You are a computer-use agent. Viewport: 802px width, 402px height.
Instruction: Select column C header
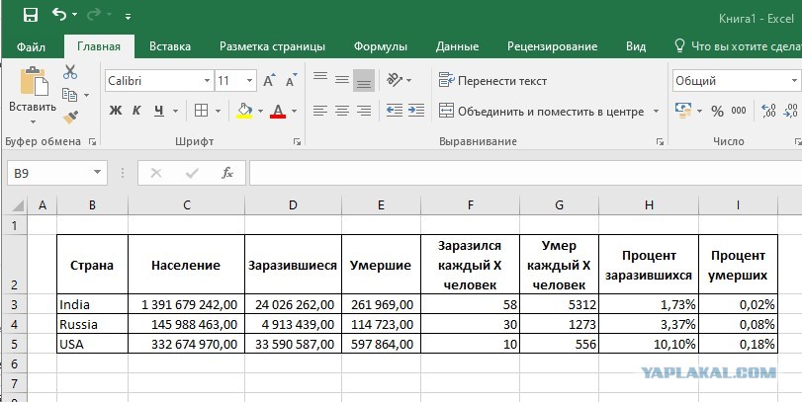(187, 205)
